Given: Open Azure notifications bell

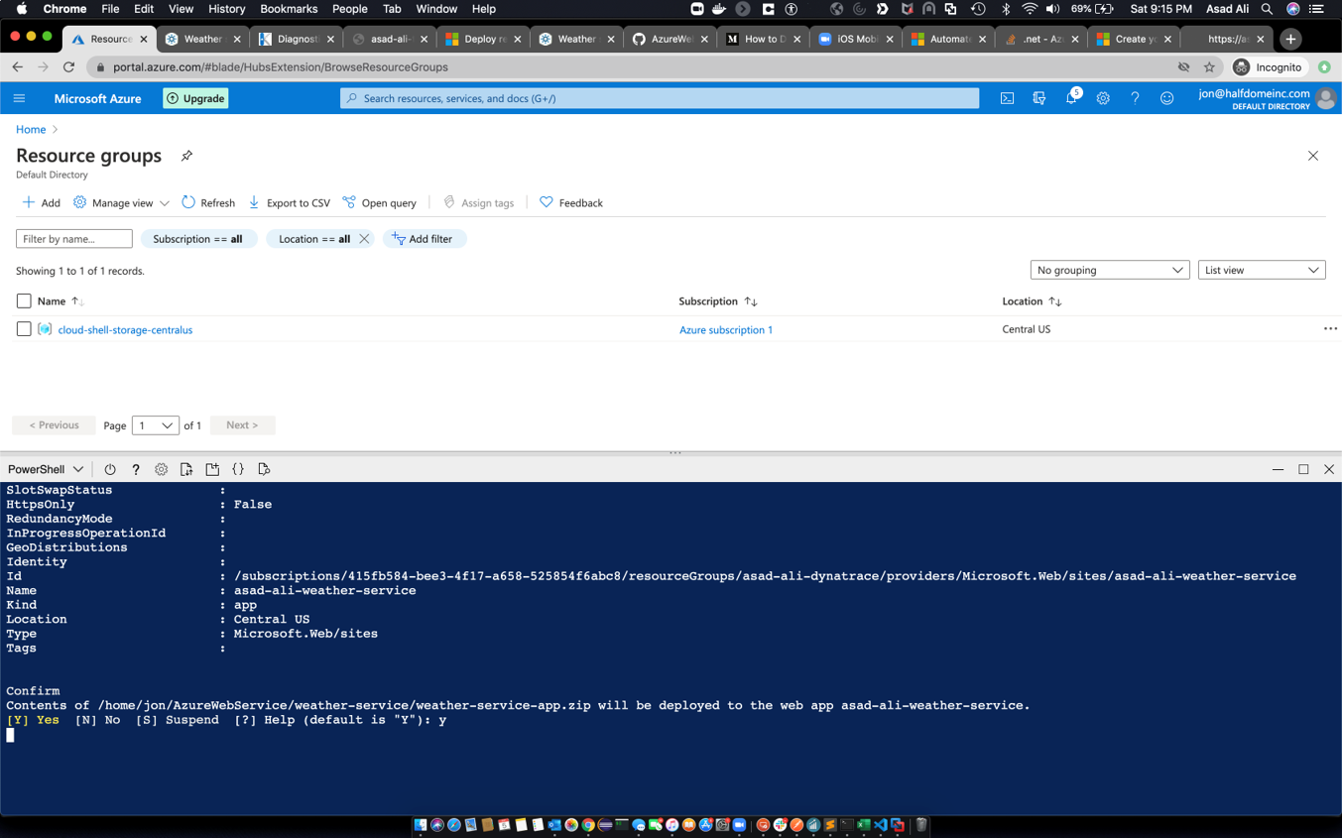Looking at the screenshot, I should [x=1071, y=98].
